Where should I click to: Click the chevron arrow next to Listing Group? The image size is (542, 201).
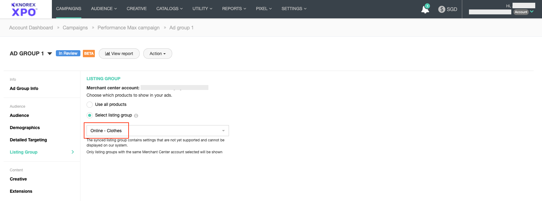coord(73,152)
